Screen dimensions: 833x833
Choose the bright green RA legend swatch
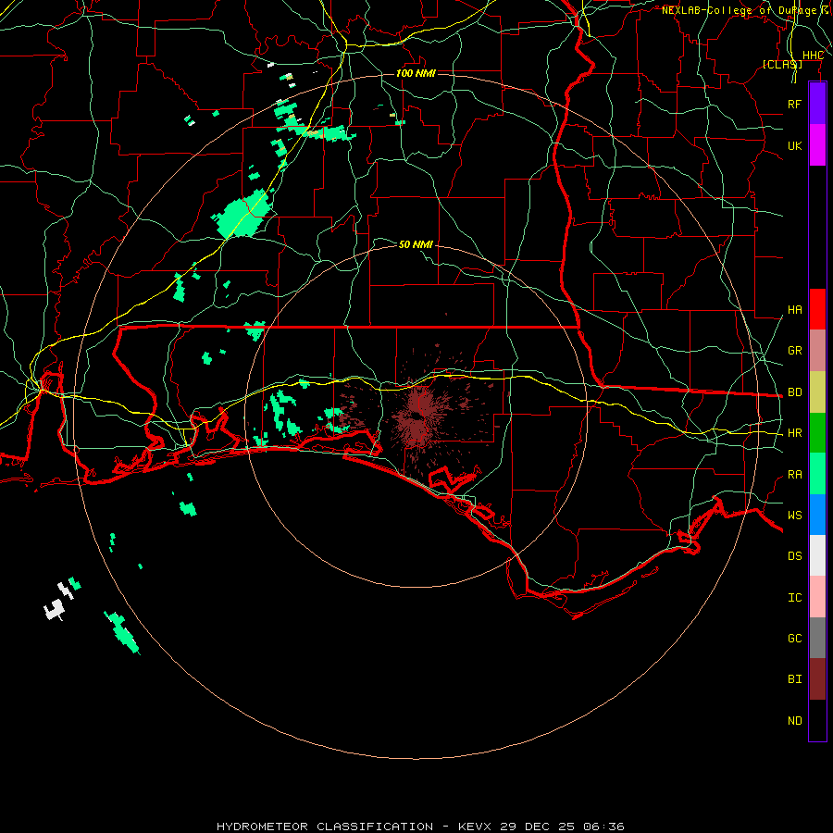coord(817,474)
